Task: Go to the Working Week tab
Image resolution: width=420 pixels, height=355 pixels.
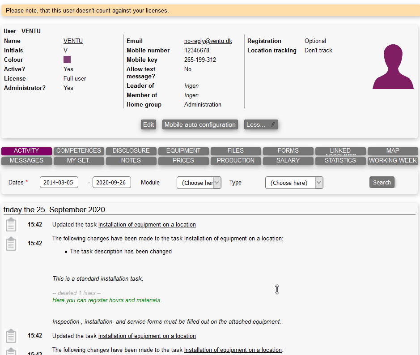Action: (393, 161)
